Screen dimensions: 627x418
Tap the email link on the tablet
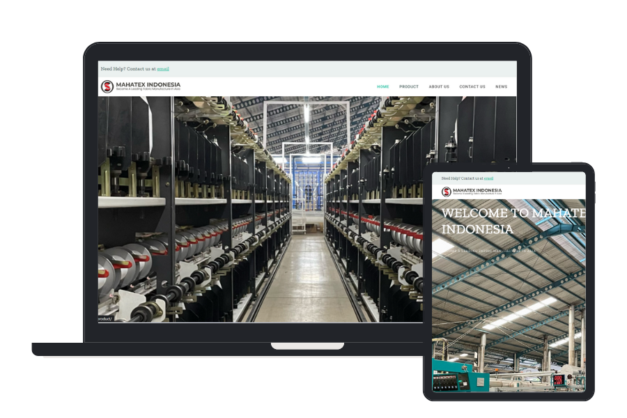(x=488, y=178)
